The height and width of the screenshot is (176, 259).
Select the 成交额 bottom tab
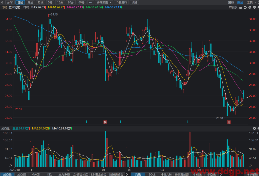(22, 174)
